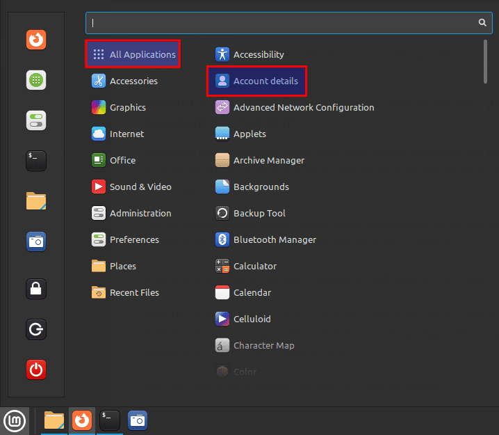Click the red power Quit icon

point(36,370)
